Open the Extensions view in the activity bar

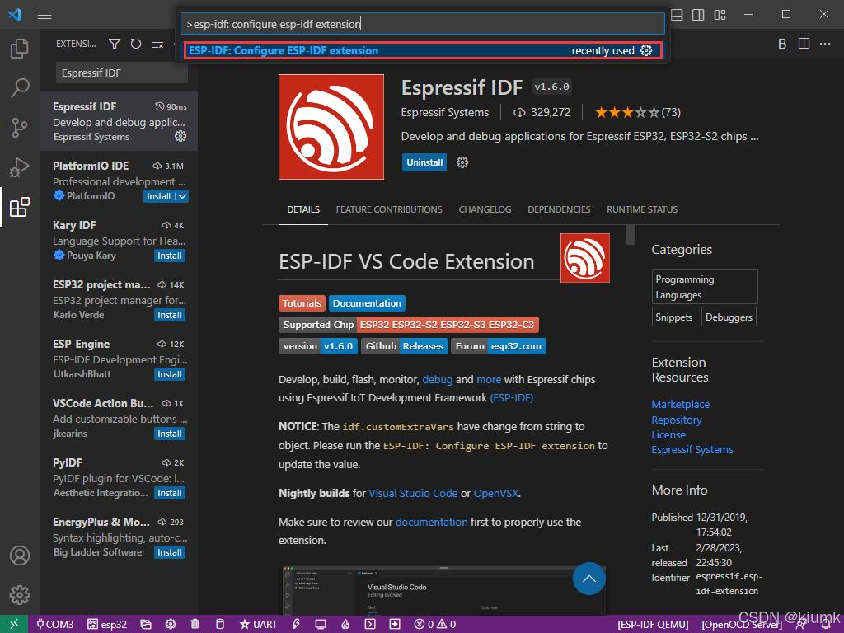click(x=20, y=207)
